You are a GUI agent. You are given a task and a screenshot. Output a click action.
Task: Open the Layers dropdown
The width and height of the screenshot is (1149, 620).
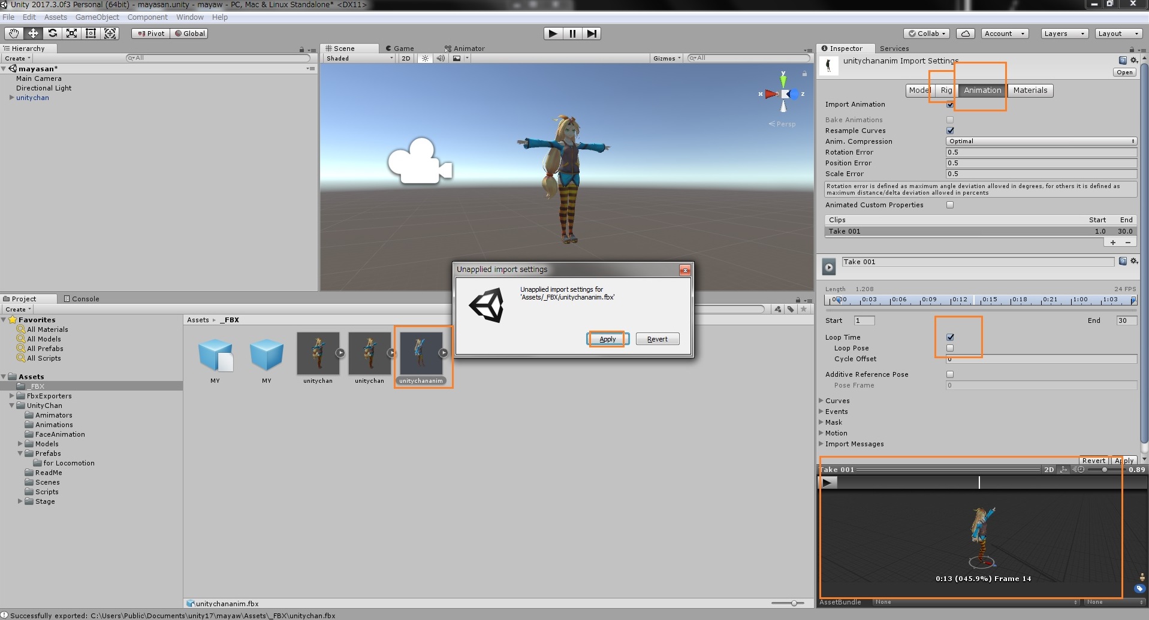point(1064,34)
